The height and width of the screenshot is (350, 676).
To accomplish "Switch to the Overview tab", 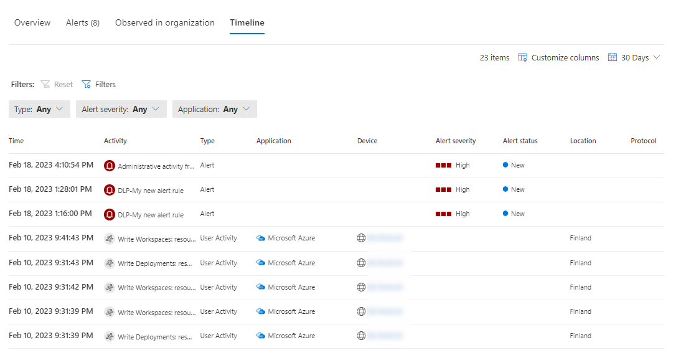I will [x=32, y=22].
